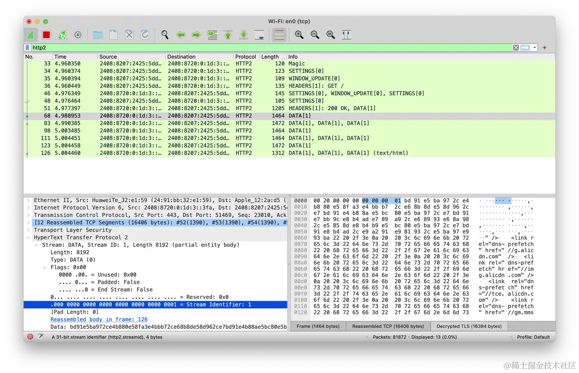Open the Reassembled body in frame: 126 link
The height and width of the screenshot is (373, 579).
coord(99,319)
